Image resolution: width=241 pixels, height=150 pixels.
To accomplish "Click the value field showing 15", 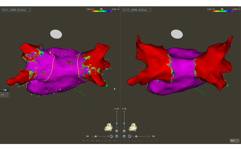I will (x=3, y=95).
